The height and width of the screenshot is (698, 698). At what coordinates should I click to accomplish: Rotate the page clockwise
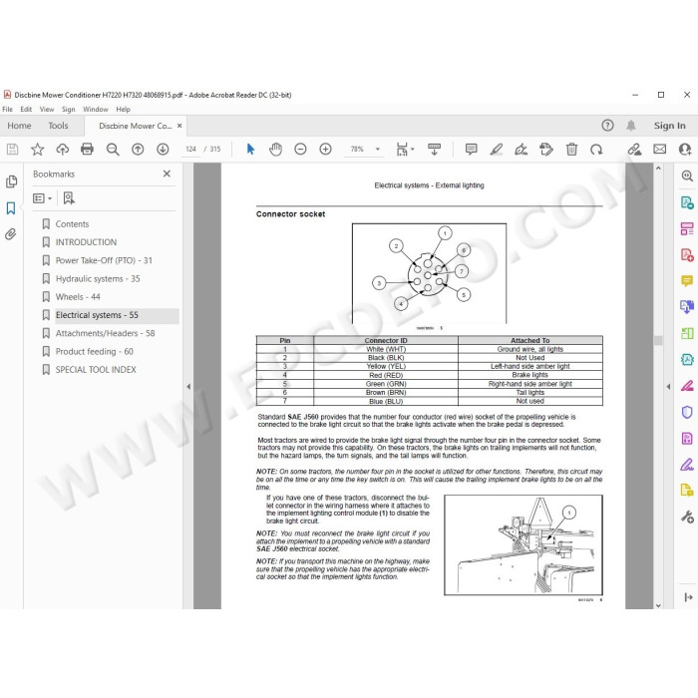pos(596,150)
